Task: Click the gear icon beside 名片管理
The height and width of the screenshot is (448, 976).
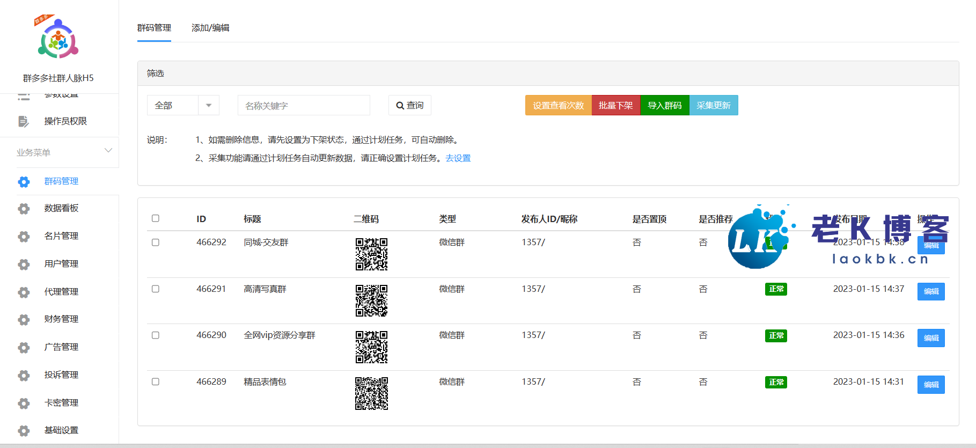Action: click(24, 237)
